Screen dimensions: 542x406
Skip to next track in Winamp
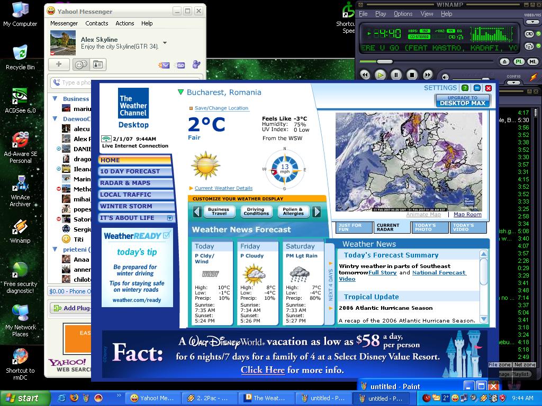coord(428,75)
